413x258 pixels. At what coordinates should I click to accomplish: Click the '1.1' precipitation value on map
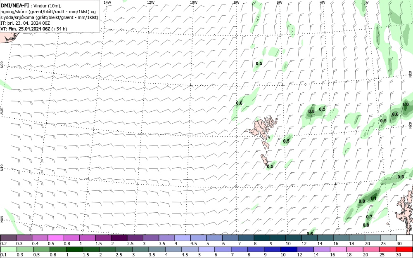(373, 199)
